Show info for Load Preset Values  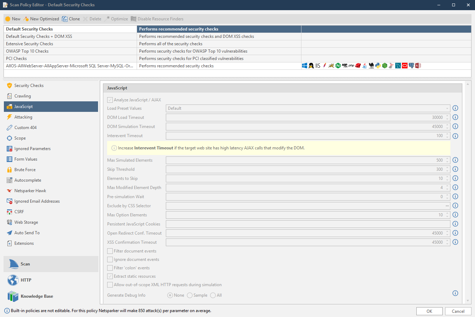(455, 108)
